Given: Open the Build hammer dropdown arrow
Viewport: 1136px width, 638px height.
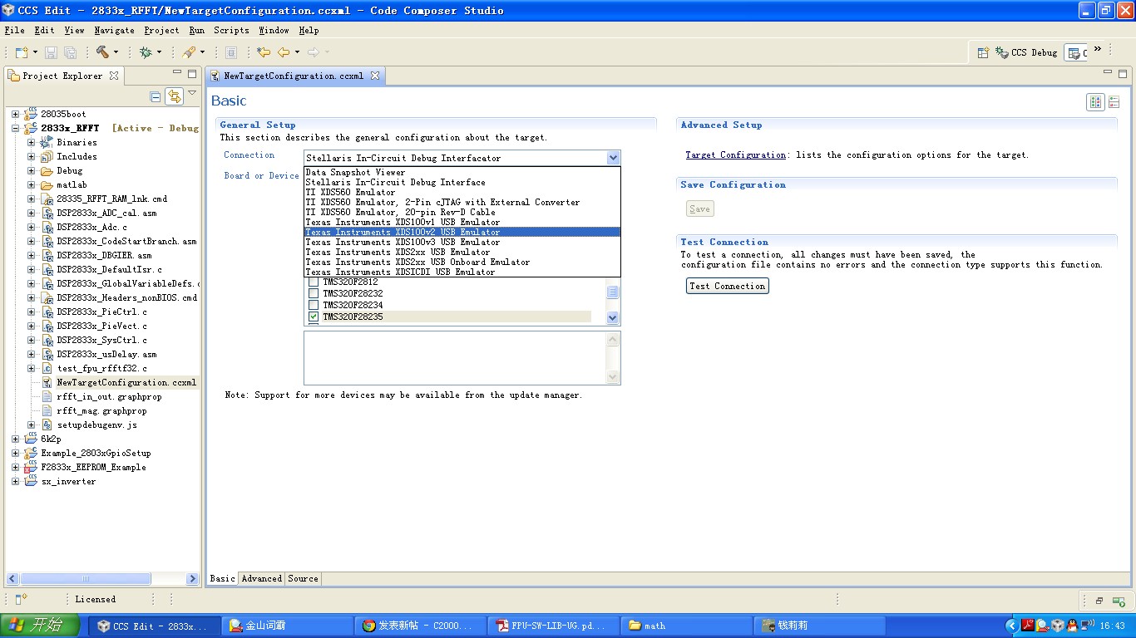Looking at the screenshot, I should (116, 52).
